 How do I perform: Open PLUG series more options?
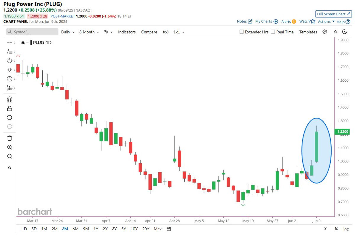pyautogui.click(x=28, y=42)
